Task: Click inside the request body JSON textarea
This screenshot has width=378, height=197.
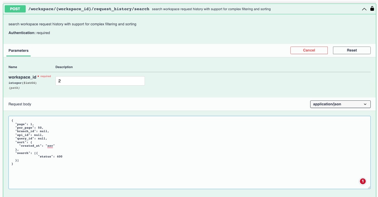Action: tap(190, 152)
